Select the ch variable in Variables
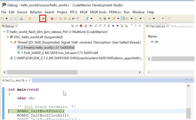The image size is (196, 120). pyautogui.click(x=156, y=42)
